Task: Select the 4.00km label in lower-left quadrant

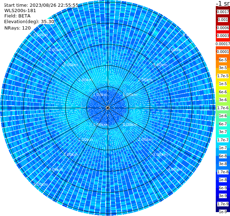Action: point(55,169)
